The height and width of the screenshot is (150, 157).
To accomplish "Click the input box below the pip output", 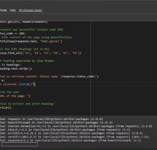I will tap(19, 144).
